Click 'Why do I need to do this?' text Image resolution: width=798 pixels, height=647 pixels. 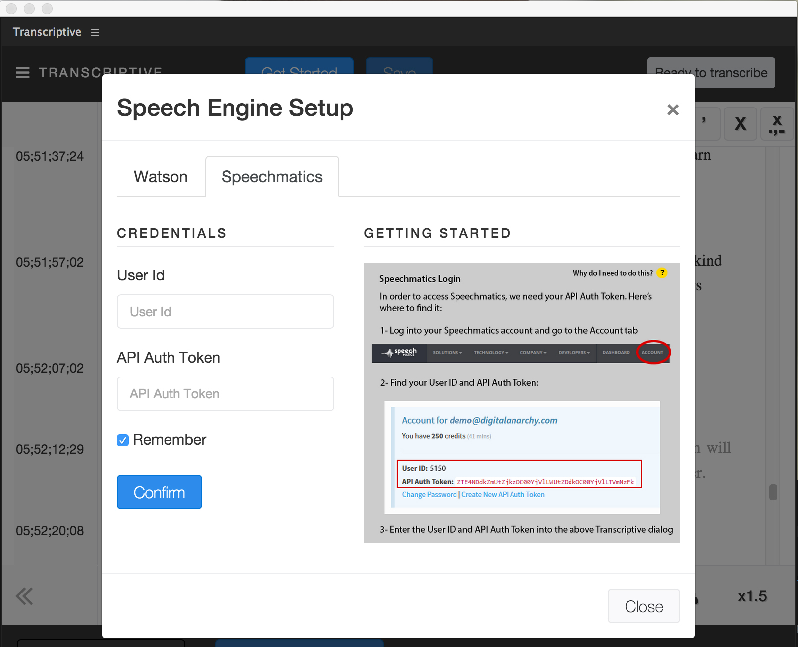click(x=613, y=273)
